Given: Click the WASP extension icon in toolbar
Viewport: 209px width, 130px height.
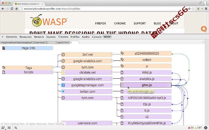Looking at the screenshot, I should [198, 9].
